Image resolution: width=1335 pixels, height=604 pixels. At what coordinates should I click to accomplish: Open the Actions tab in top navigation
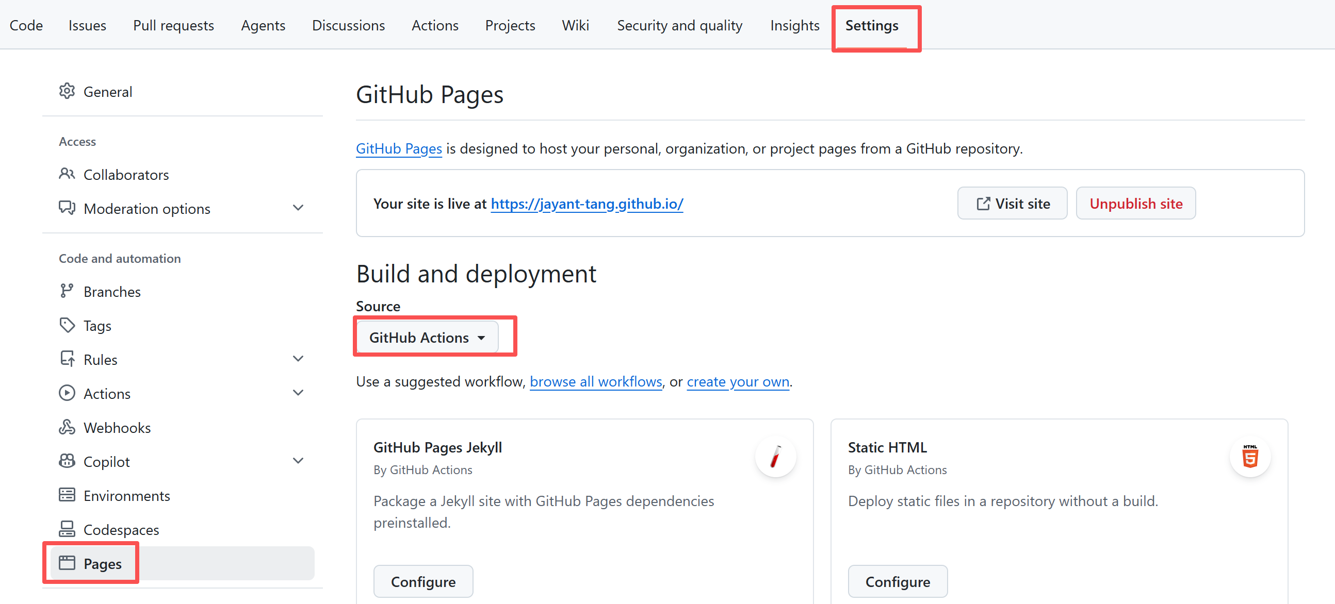[435, 25]
